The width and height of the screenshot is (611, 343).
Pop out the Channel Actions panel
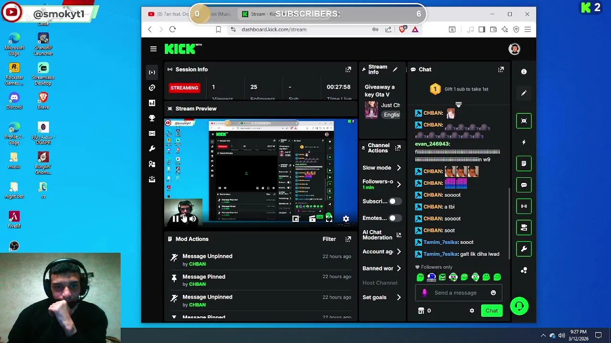(398, 148)
